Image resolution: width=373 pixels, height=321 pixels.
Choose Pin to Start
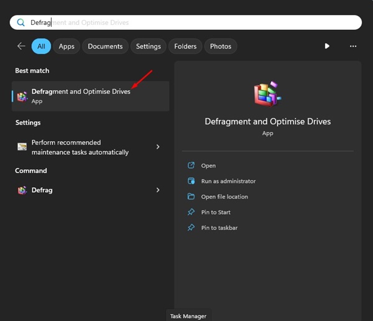pos(216,212)
